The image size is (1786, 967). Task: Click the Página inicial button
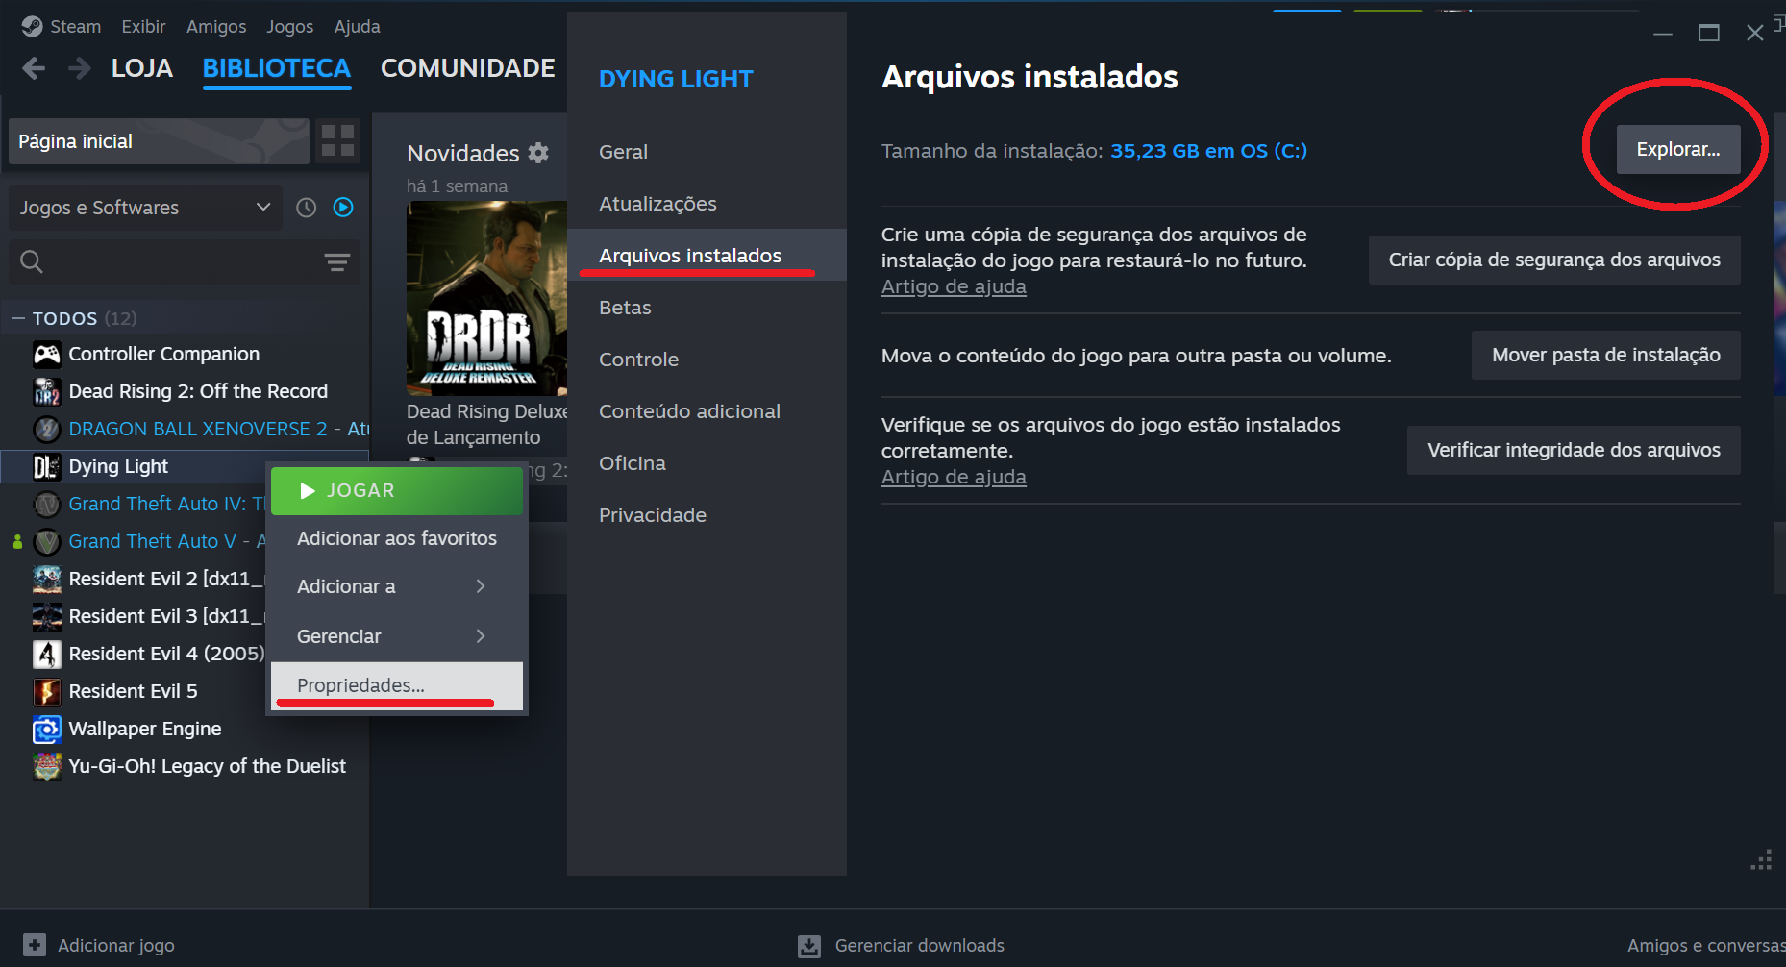click(x=159, y=141)
